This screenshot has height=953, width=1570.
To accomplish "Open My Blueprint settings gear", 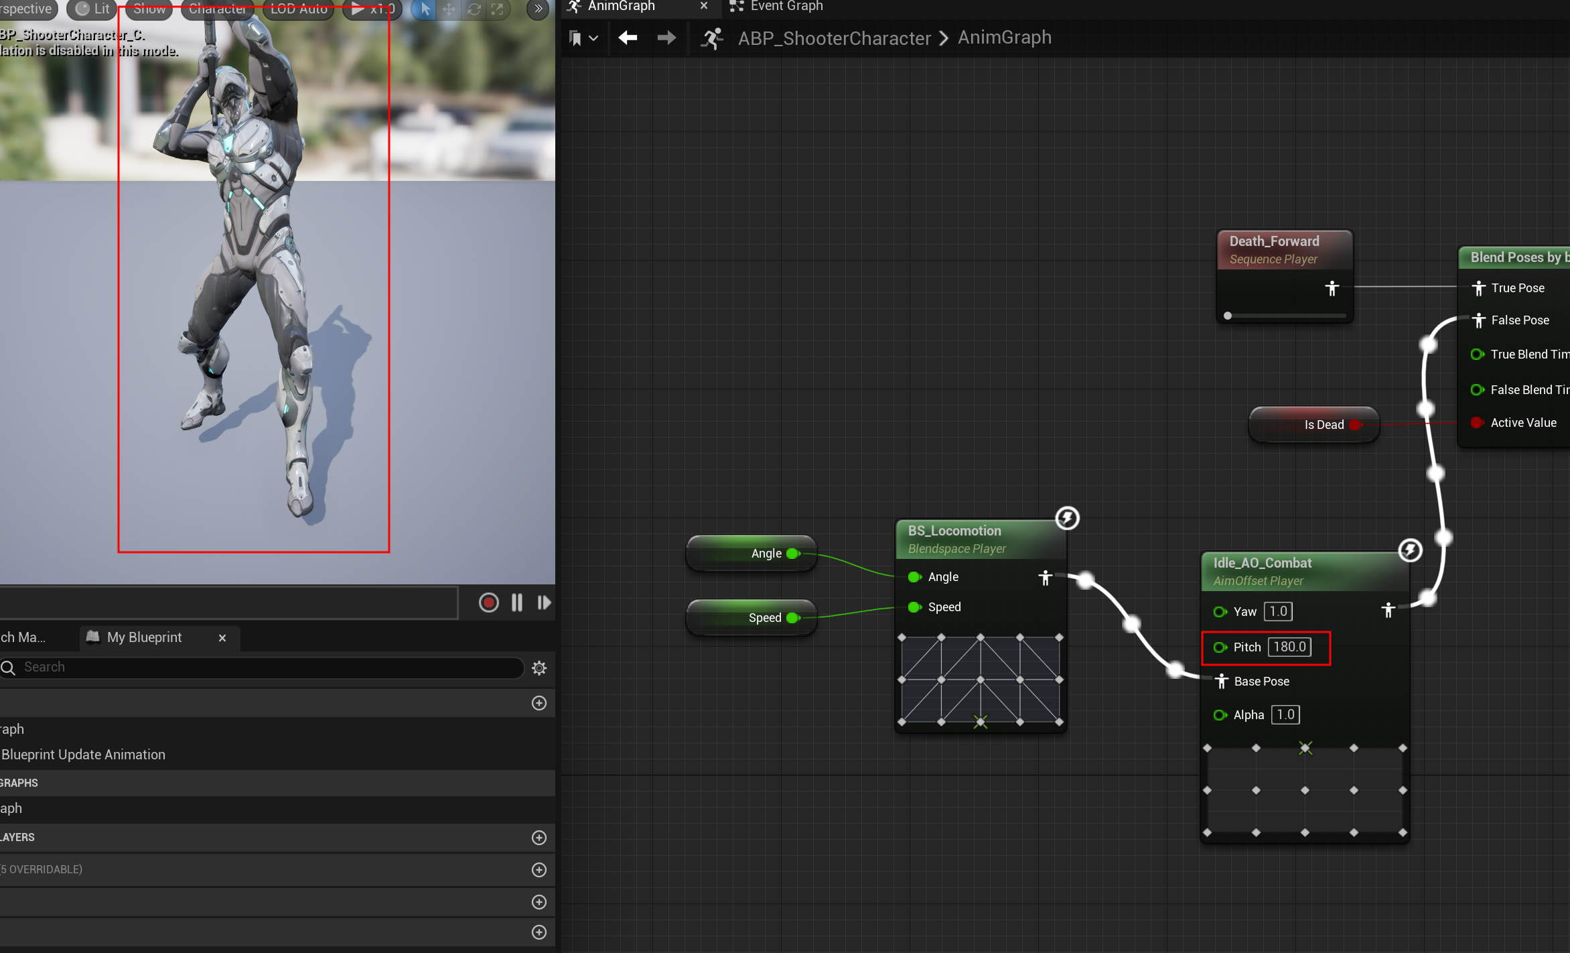I will [539, 668].
